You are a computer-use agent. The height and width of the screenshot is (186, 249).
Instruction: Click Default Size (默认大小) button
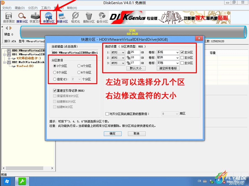[136, 68]
